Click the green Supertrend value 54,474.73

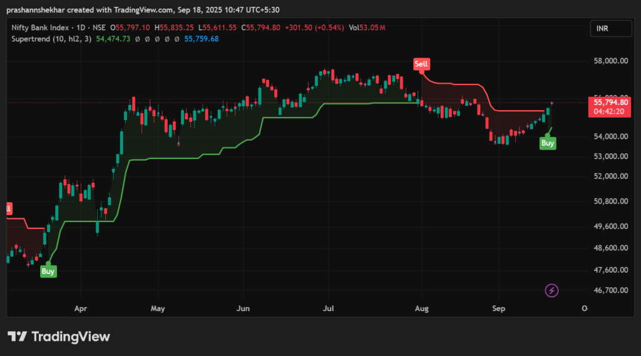point(113,39)
